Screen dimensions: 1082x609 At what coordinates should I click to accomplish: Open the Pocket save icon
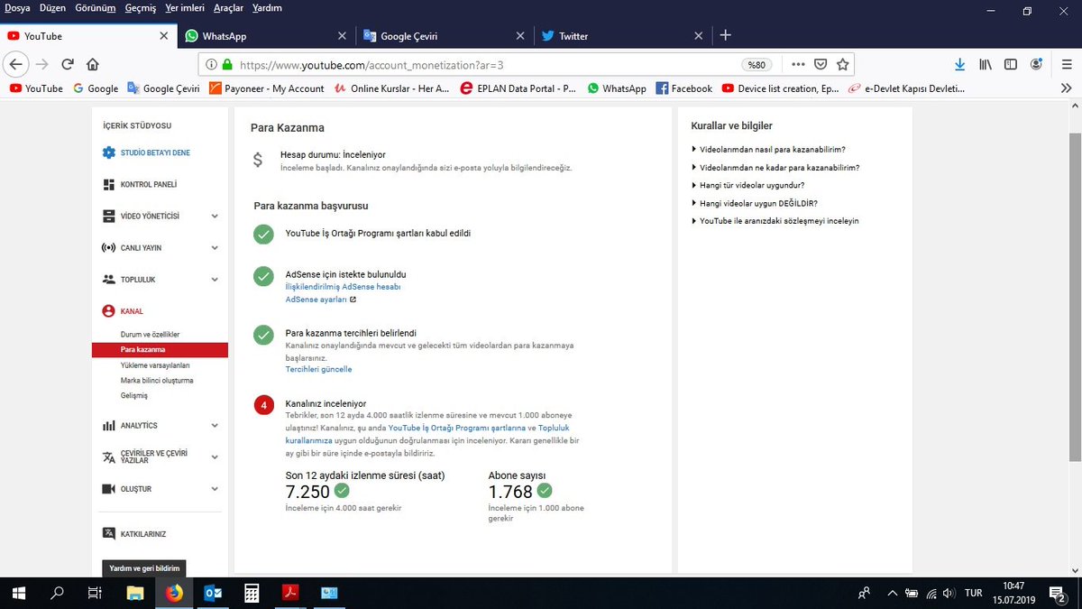[821, 64]
